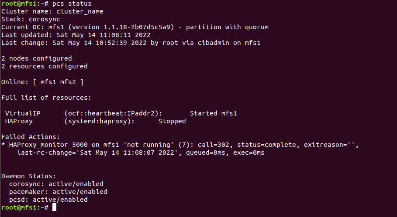This screenshot has width=397, height=217.
Task: Click the 'Last updated' timestamp line
Action: point(76,35)
